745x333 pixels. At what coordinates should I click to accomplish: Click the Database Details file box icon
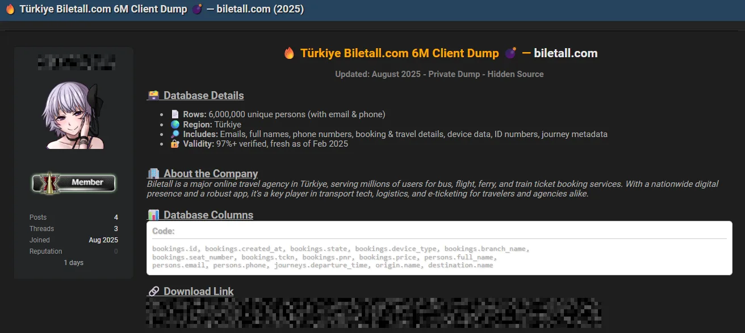click(x=153, y=96)
